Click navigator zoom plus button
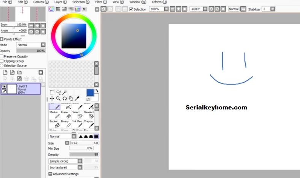The image size is (300, 178). [x=37, y=25]
